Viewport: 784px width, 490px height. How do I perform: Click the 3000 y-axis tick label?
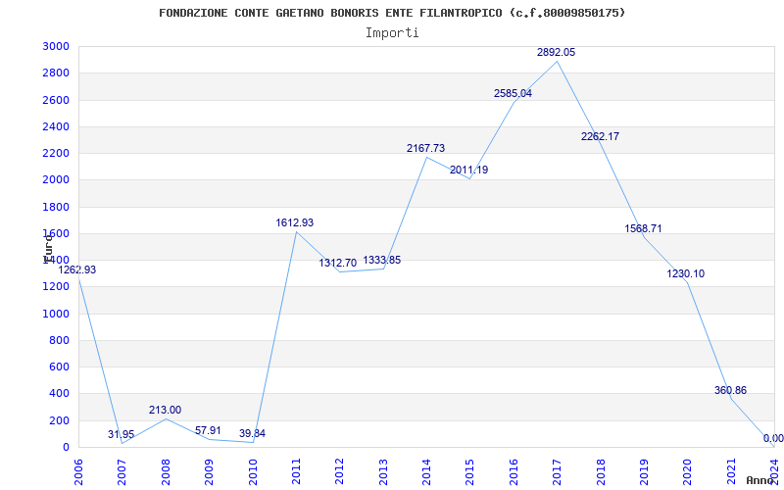click(56, 46)
